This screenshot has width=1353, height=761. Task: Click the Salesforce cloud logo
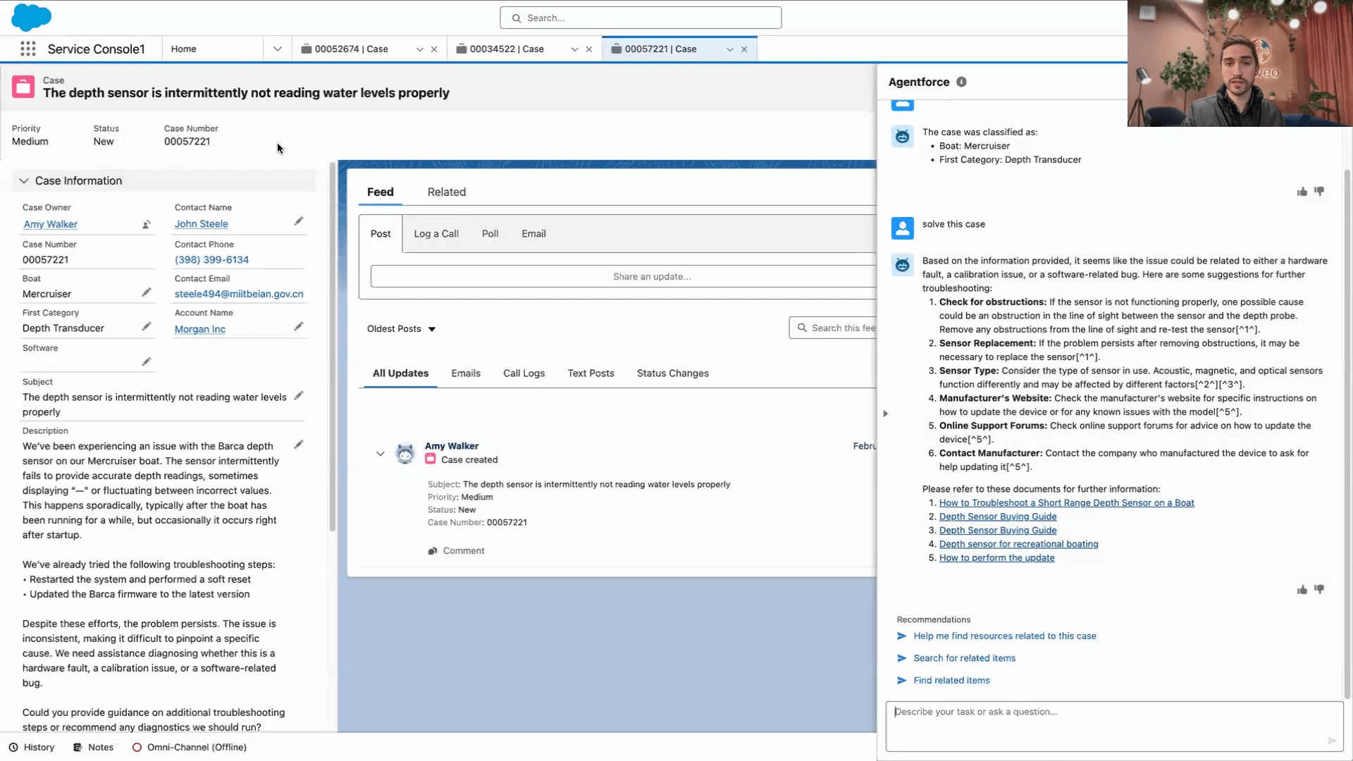pos(32,17)
